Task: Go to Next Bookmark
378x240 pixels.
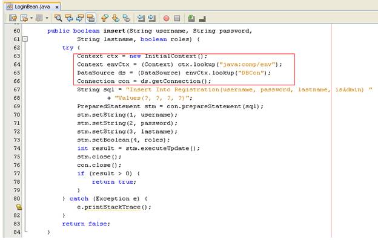Action: (x=116, y=18)
